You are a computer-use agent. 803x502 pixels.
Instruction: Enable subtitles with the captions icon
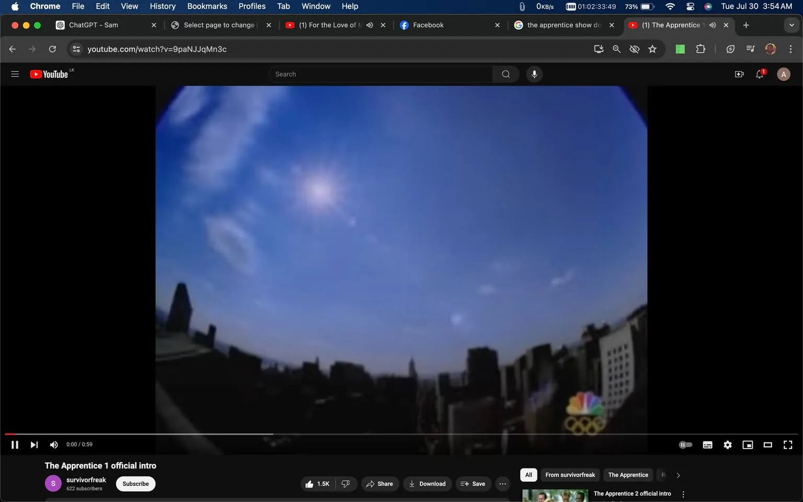(707, 444)
